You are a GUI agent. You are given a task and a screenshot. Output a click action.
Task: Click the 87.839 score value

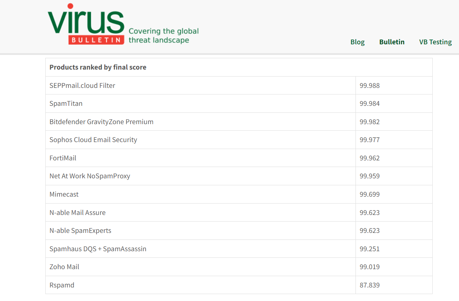click(x=369, y=285)
